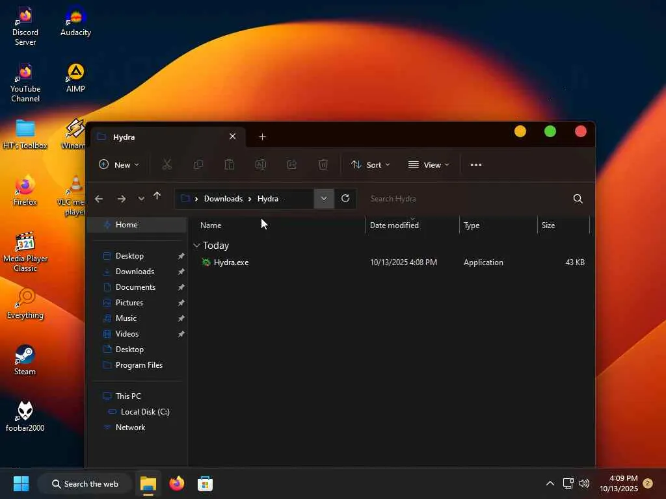The width and height of the screenshot is (666, 499).
Task: Click the Copy icon in toolbar
Action: click(198, 164)
